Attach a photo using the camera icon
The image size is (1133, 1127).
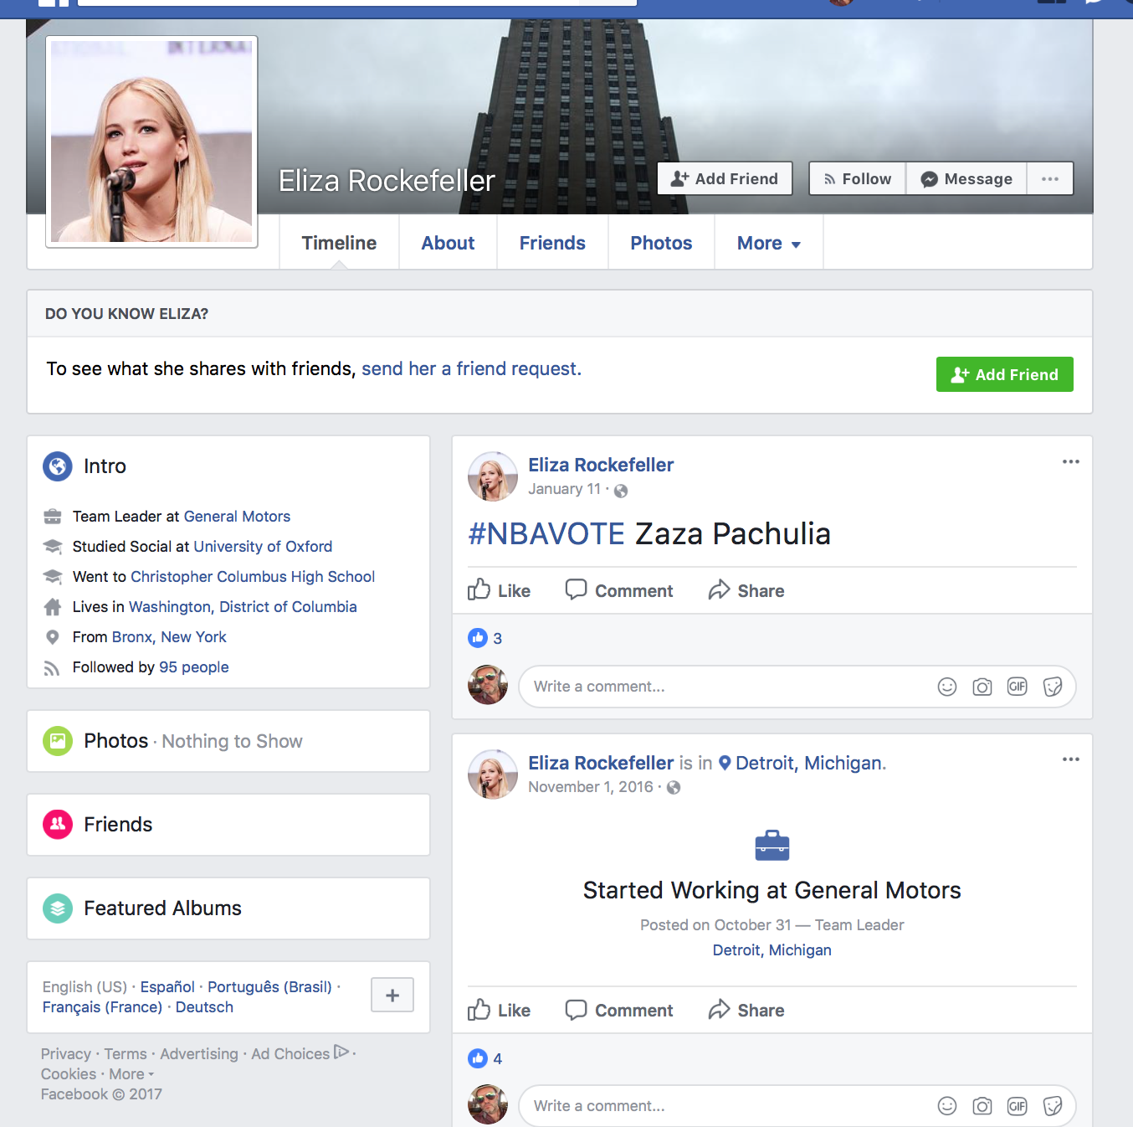pos(982,686)
